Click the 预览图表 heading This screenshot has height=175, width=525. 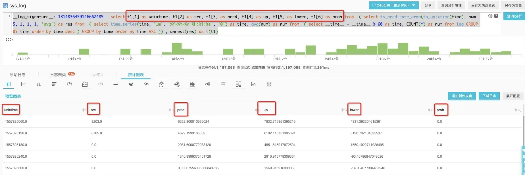pos(13,96)
